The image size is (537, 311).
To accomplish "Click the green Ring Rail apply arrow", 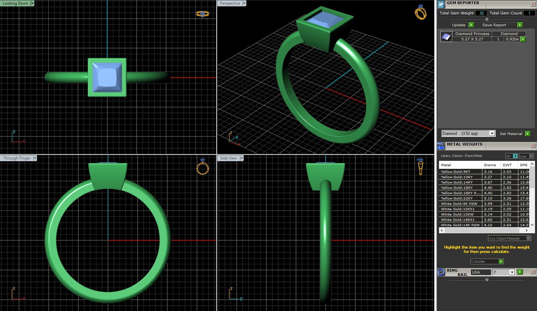I will point(520,272).
